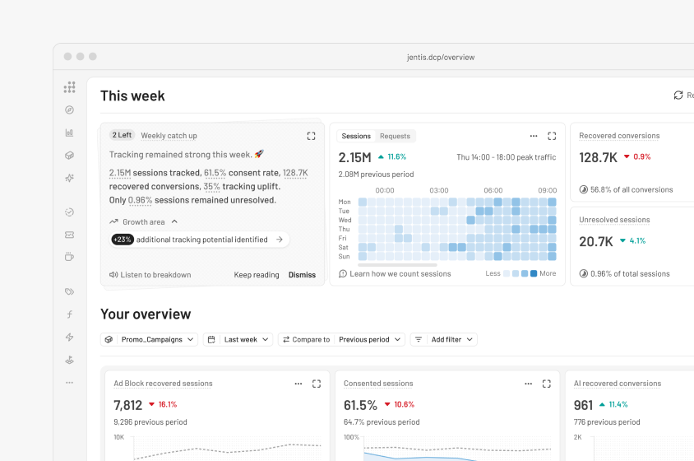Click the 0.96% underlined figure in summary text
Viewport: 694px width, 461px height.
(140, 200)
